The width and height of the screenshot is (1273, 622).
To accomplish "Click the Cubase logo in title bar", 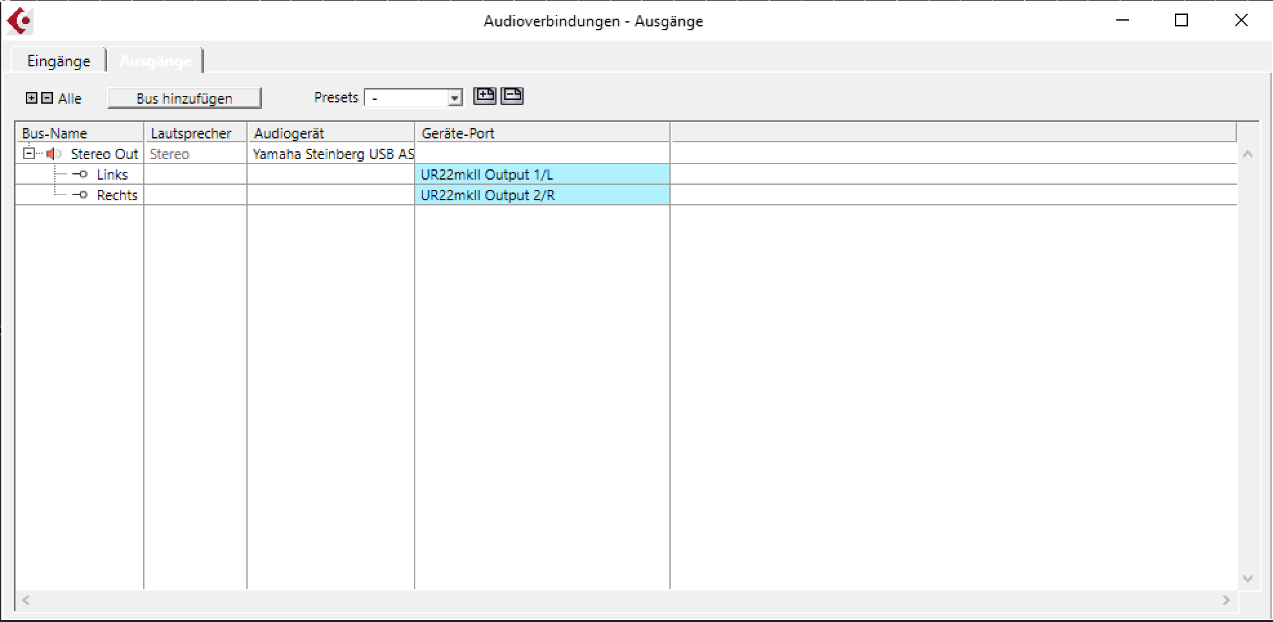I will (19, 21).
